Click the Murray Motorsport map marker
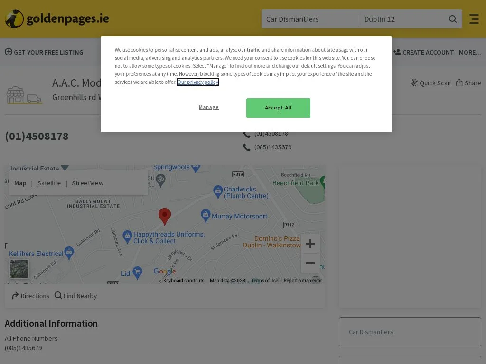This screenshot has width=486, height=364. coord(206,216)
